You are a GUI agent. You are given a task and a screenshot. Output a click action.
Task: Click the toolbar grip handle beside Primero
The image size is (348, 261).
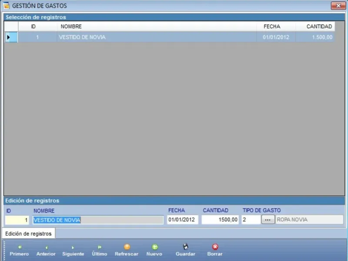(4, 251)
